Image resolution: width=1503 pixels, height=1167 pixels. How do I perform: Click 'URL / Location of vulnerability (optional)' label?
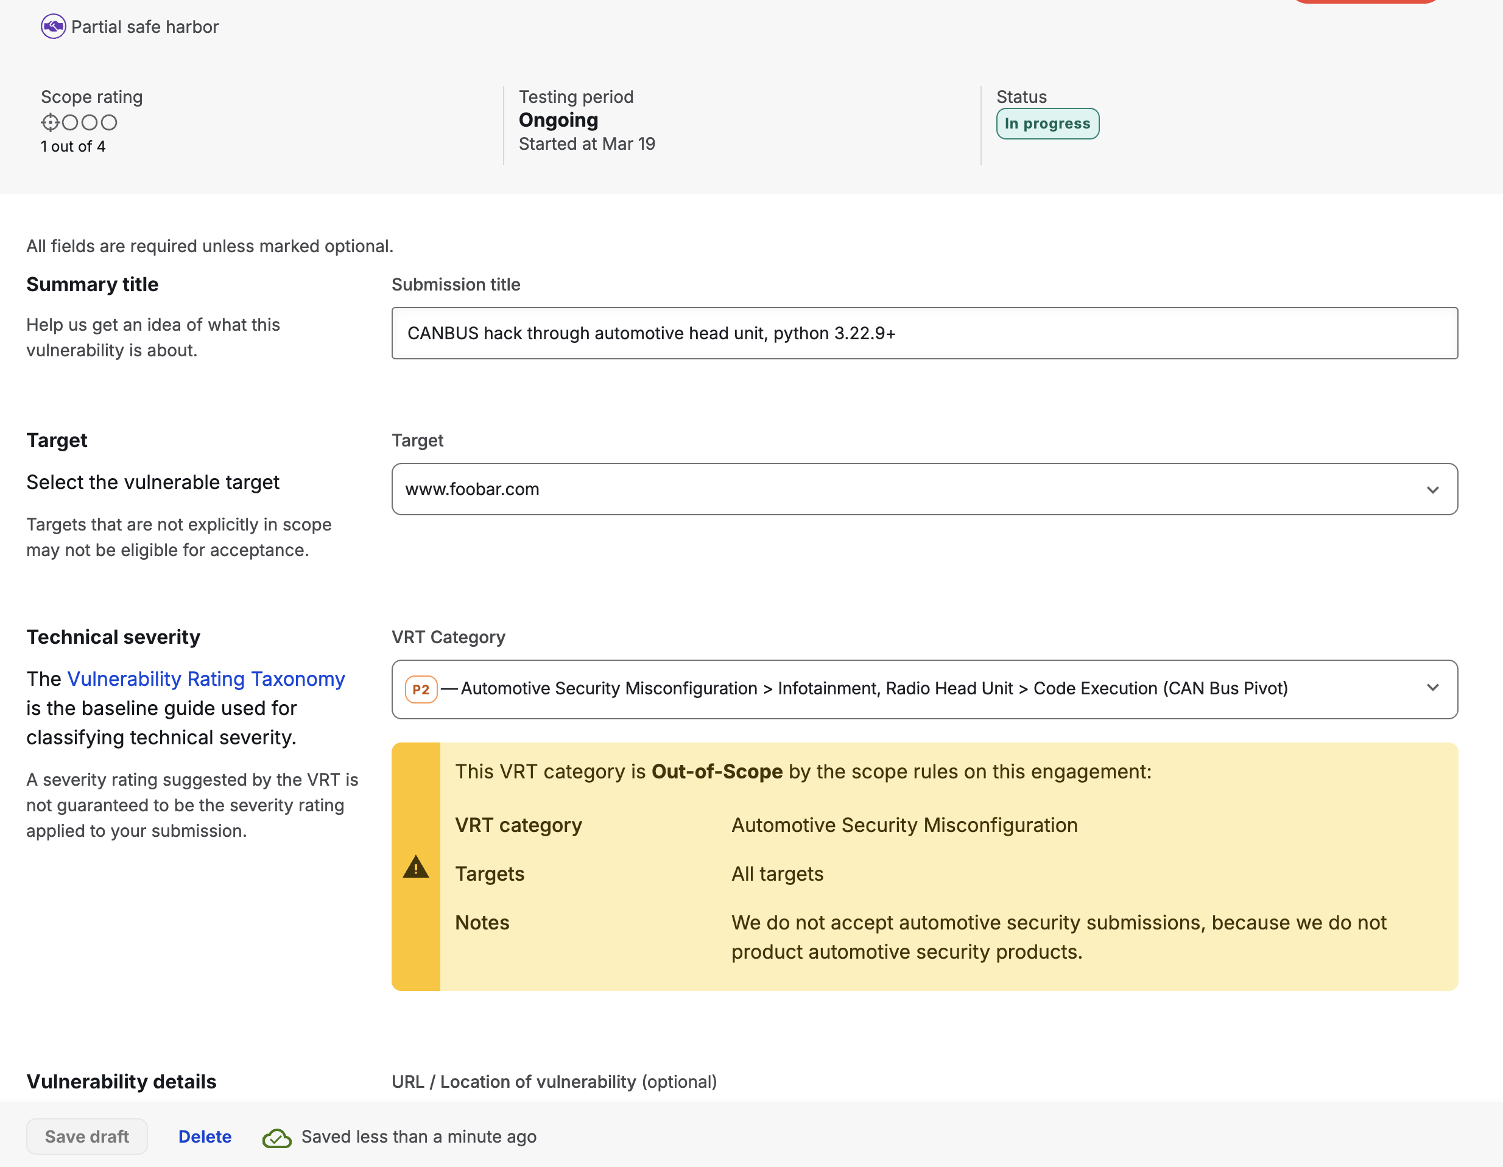point(554,1082)
